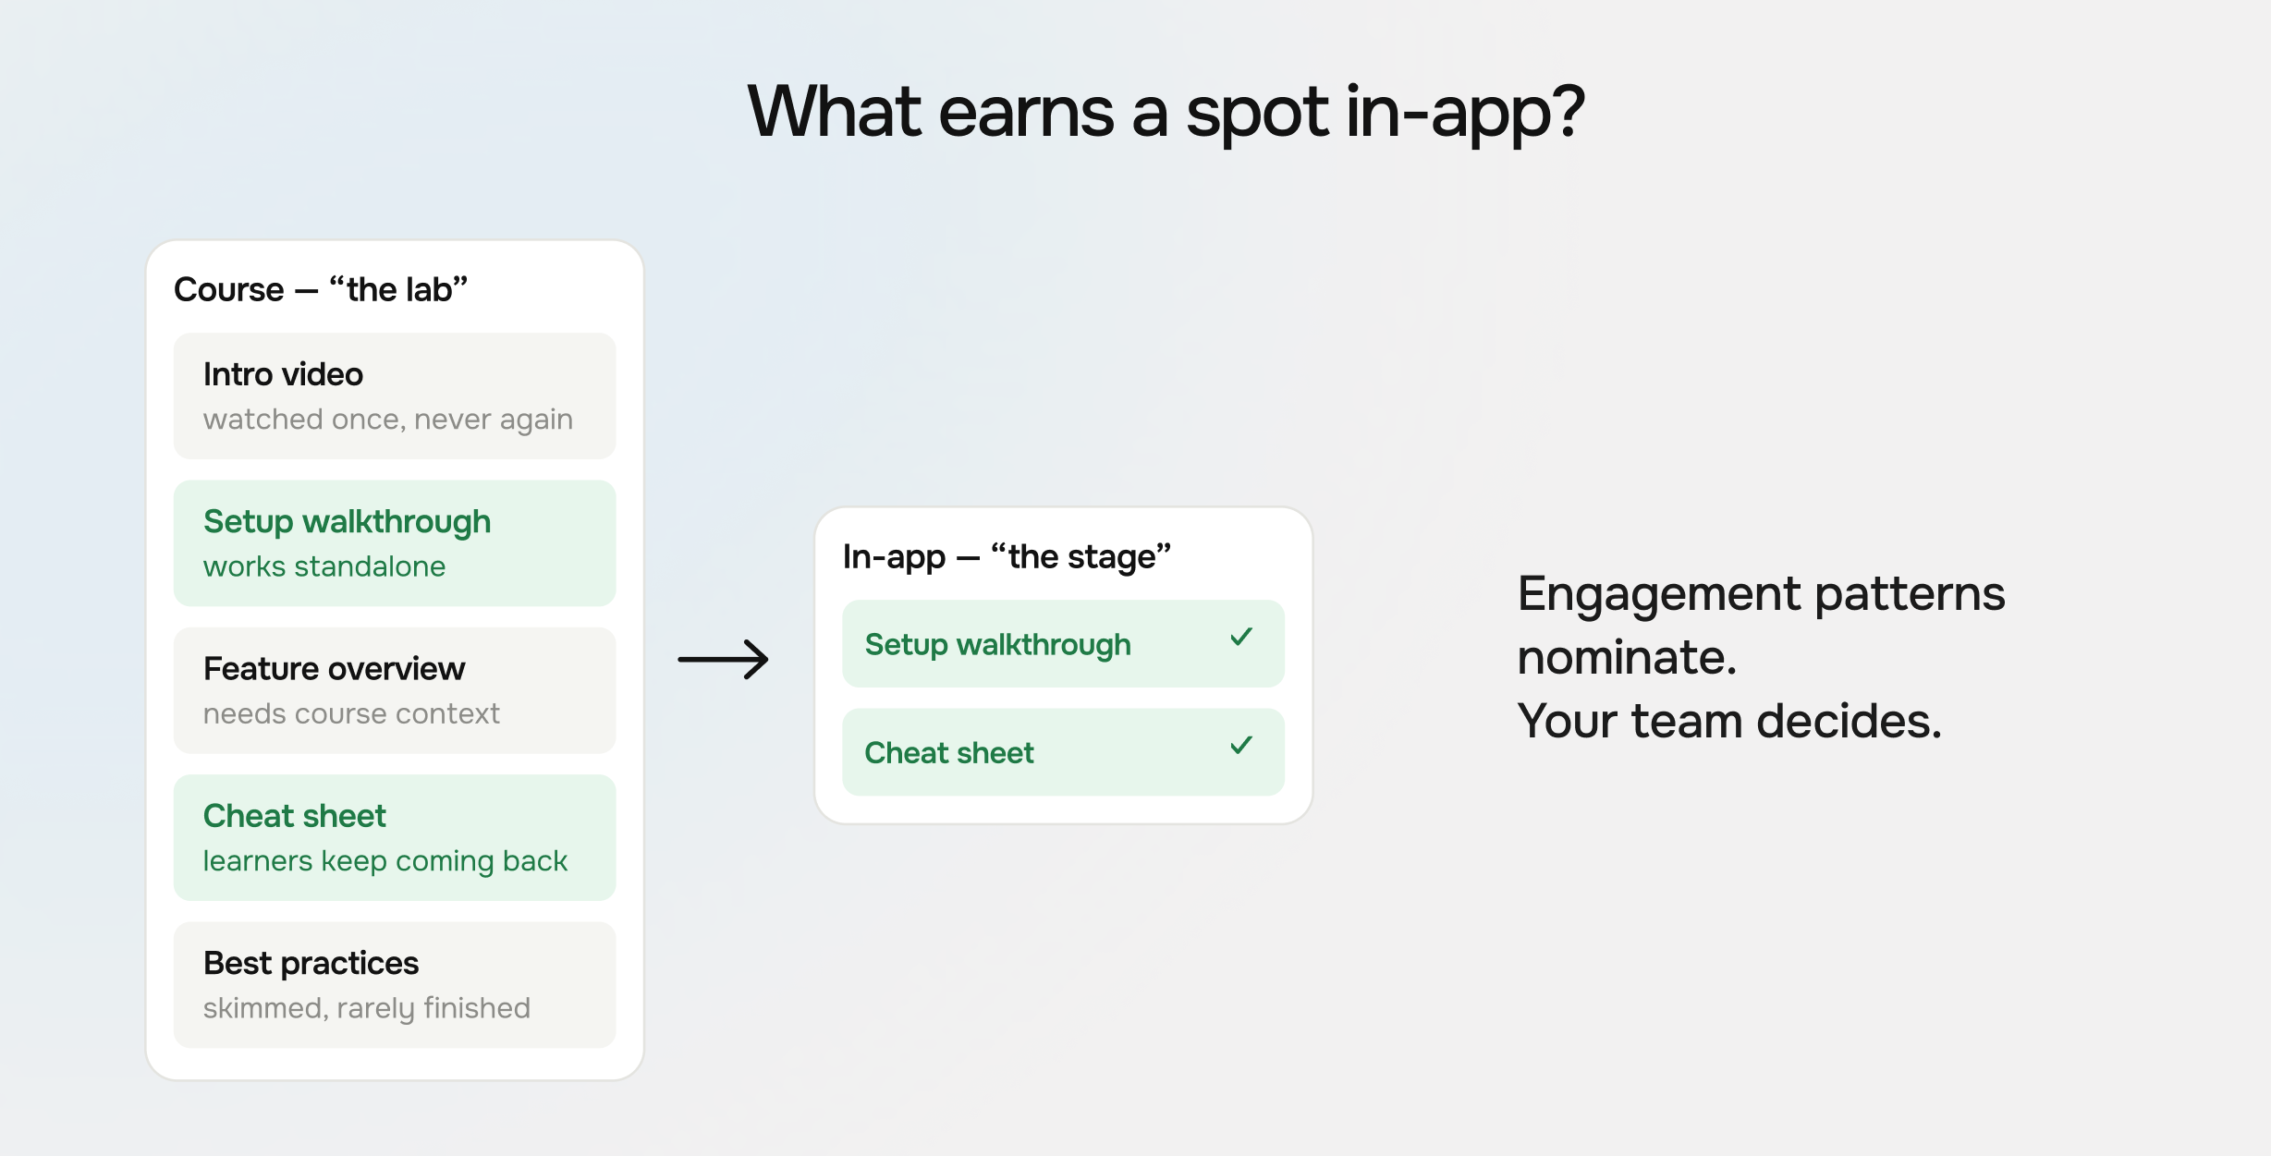2271x1156 pixels.
Task: Click the 'Your team decides.' text line
Action: click(x=1728, y=720)
